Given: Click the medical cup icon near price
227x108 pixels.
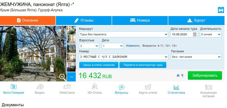Looking at the screenshot, I should click(182, 75).
